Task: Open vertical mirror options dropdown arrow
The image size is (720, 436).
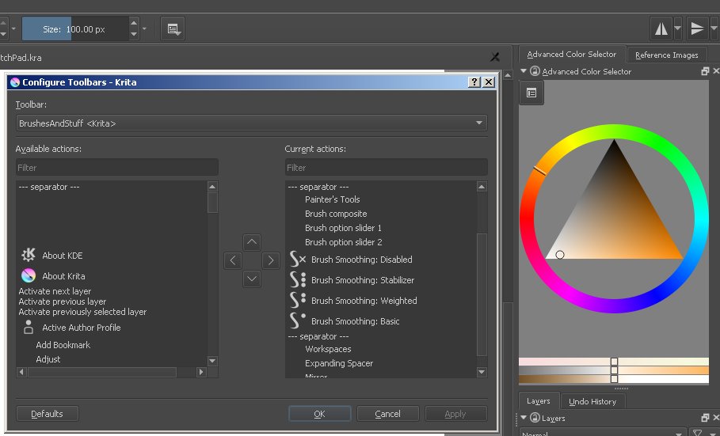Action: click(x=714, y=28)
